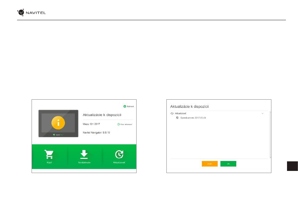Click the yellow info circle on device
This screenshot has width=298, height=211.
(58, 123)
